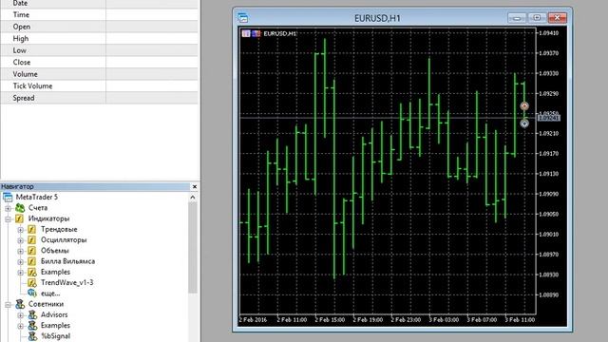Select the Advisors tree item
This screenshot has height=342, width=608.
pyautogui.click(x=54, y=314)
